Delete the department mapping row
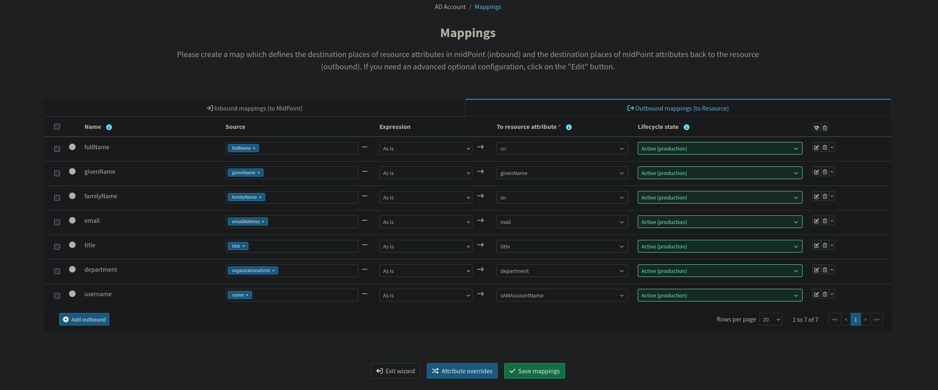Viewport: 938px width, 390px height. pyautogui.click(x=825, y=270)
